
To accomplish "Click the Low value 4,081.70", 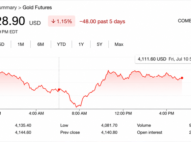I will pos(109,125).
